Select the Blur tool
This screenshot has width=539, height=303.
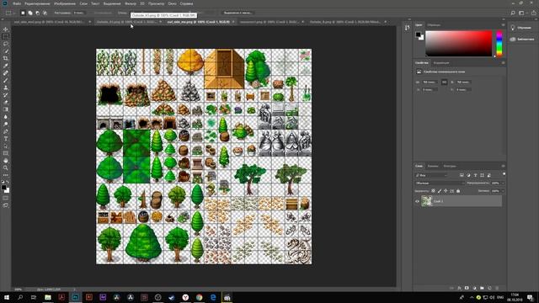tap(6, 117)
